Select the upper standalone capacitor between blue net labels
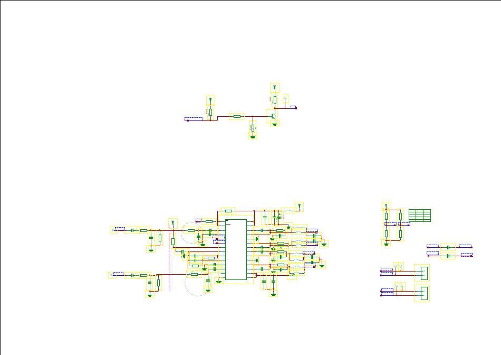Image resolution: width=501 pixels, height=355 pixels. point(448,247)
